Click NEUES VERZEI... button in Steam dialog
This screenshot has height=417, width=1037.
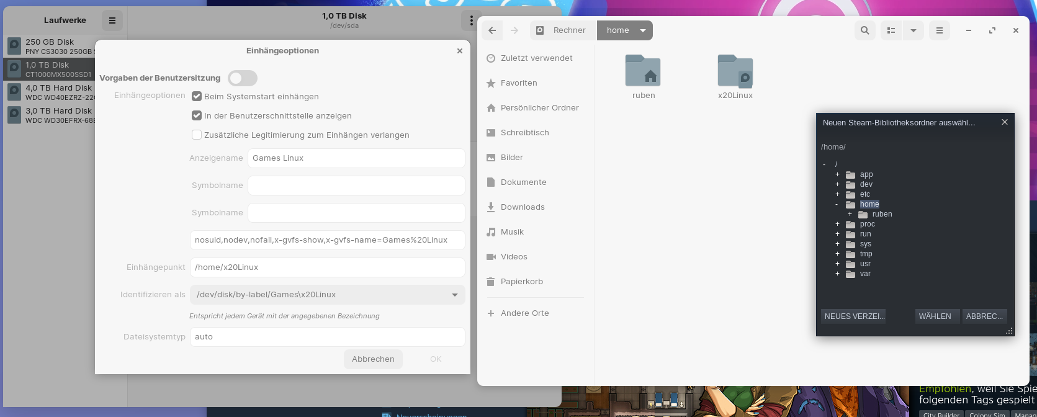853,316
